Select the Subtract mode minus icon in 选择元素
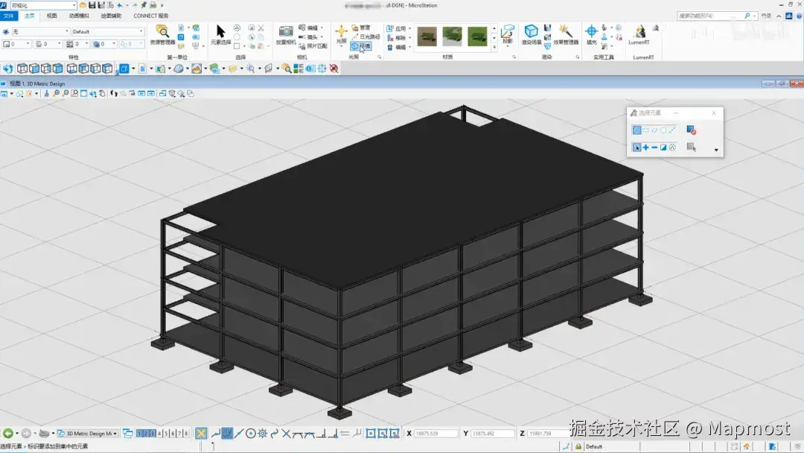This screenshot has width=804, height=453. click(654, 148)
